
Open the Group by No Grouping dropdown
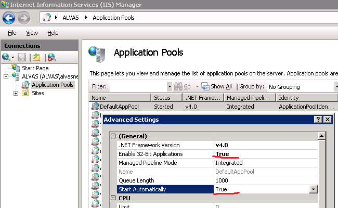coord(336,87)
